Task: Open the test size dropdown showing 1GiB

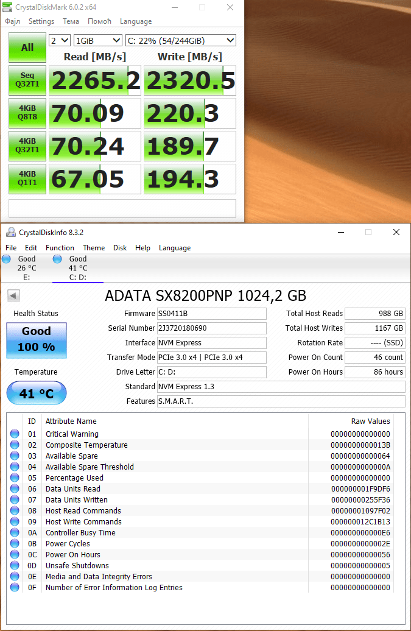Action: click(x=97, y=41)
